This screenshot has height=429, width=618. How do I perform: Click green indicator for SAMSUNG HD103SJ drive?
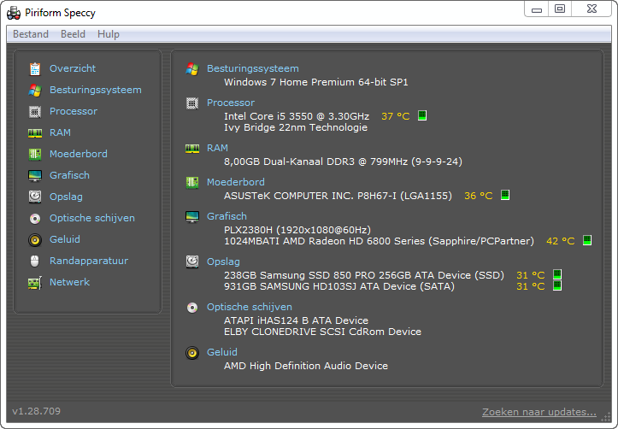tap(557, 285)
